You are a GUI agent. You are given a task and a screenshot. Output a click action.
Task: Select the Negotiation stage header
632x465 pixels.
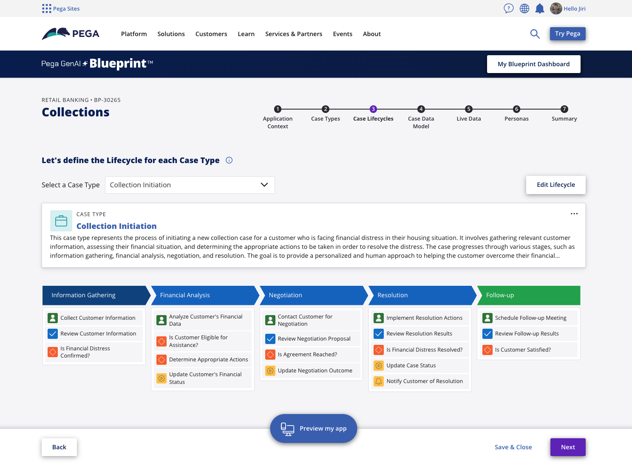point(314,295)
